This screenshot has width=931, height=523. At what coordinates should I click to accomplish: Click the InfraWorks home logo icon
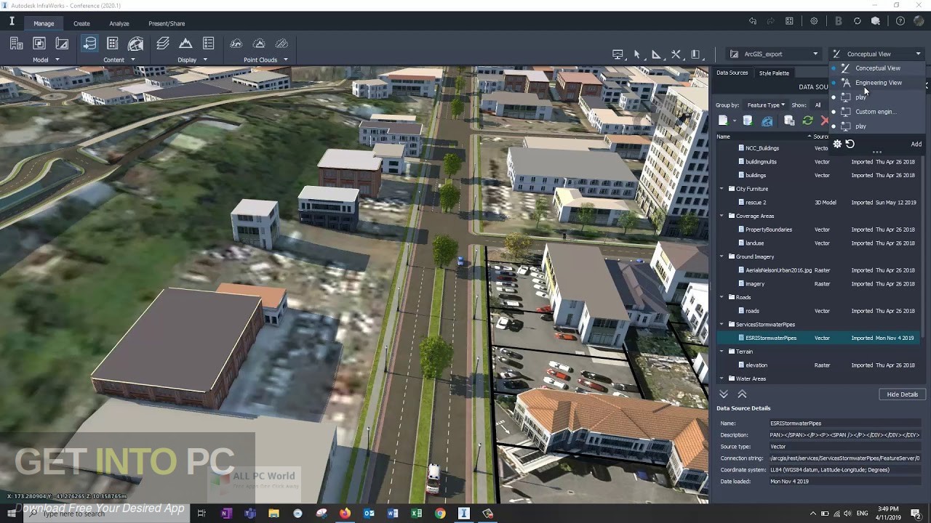[x=12, y=22]
